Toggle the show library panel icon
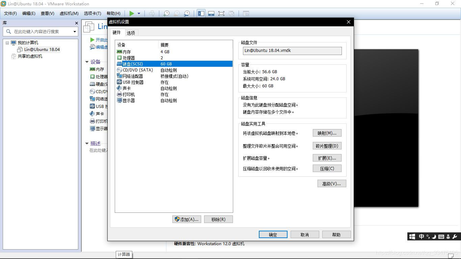The height and width of the screenshot is (259, 461). (201, 13)
